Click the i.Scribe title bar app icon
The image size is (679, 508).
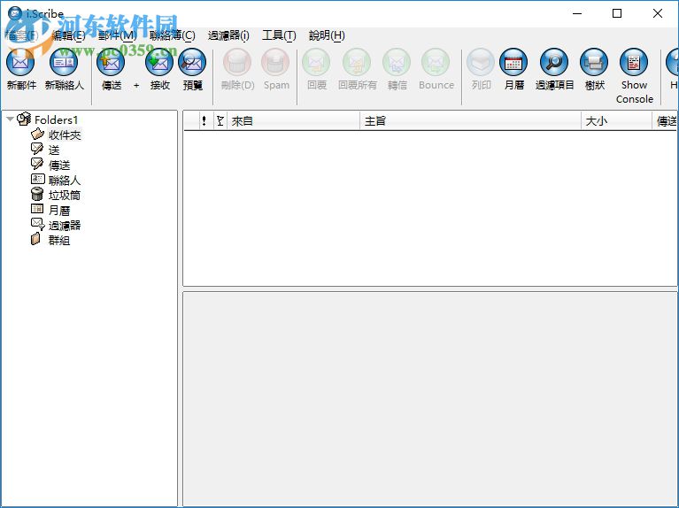[15, 13]
